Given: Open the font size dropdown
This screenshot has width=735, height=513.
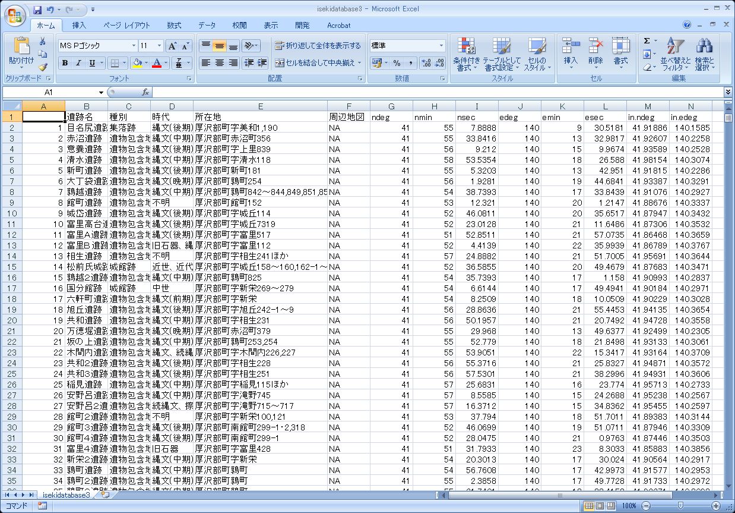Looking at the screenshot, I should tap(159, 46).
